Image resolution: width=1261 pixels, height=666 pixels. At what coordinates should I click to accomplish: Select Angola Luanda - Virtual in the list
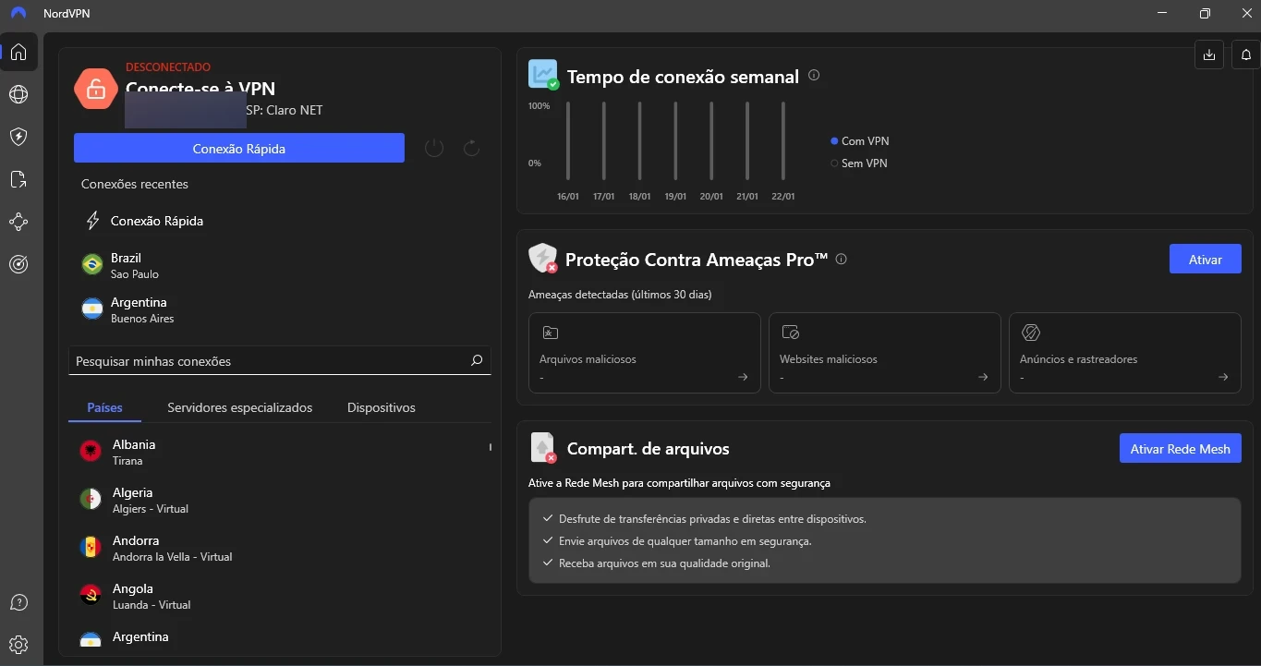[279, 596]
